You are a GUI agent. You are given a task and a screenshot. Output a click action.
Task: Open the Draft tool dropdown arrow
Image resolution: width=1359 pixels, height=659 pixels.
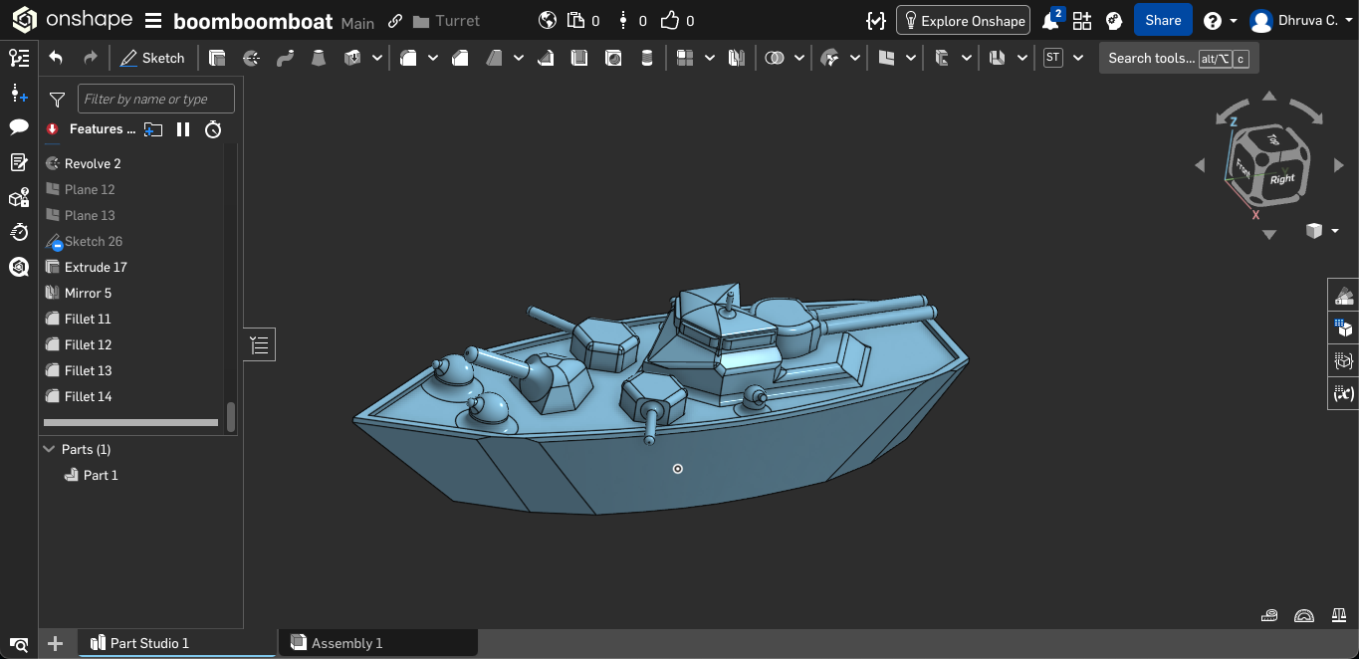coord(519,59)
